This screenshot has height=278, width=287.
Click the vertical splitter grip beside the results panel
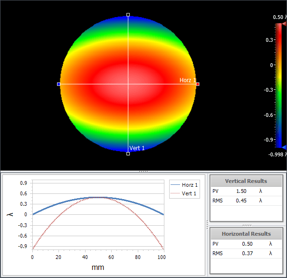(x=208, y=224)
